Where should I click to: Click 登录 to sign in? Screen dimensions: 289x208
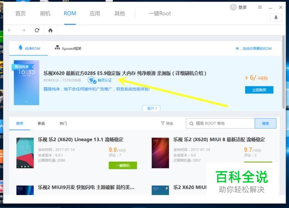(243, 8)
